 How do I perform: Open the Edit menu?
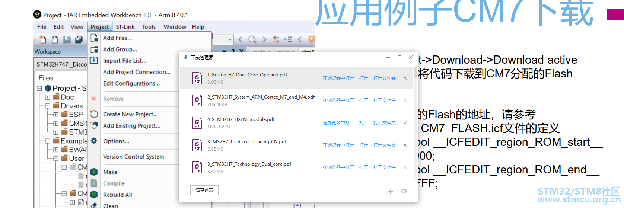point(59,27)
